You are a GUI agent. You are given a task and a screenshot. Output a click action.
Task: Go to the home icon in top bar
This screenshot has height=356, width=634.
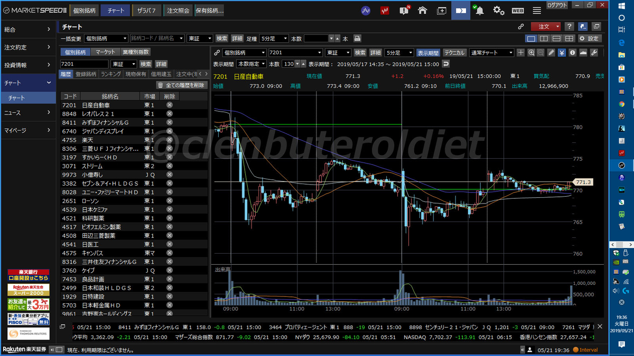point(423,10)
